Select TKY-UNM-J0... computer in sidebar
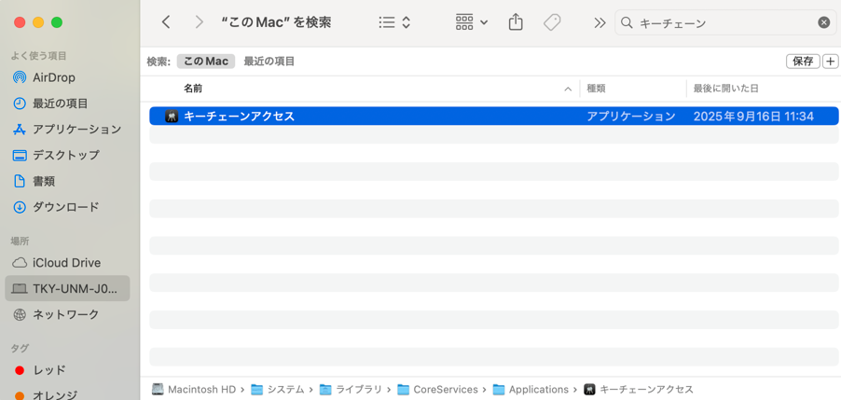 [67, 288]
